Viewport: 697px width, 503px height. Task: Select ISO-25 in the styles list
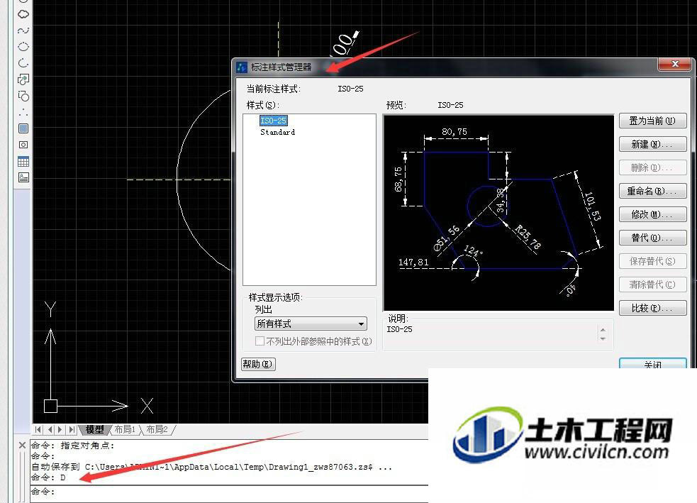pos(274,121)
